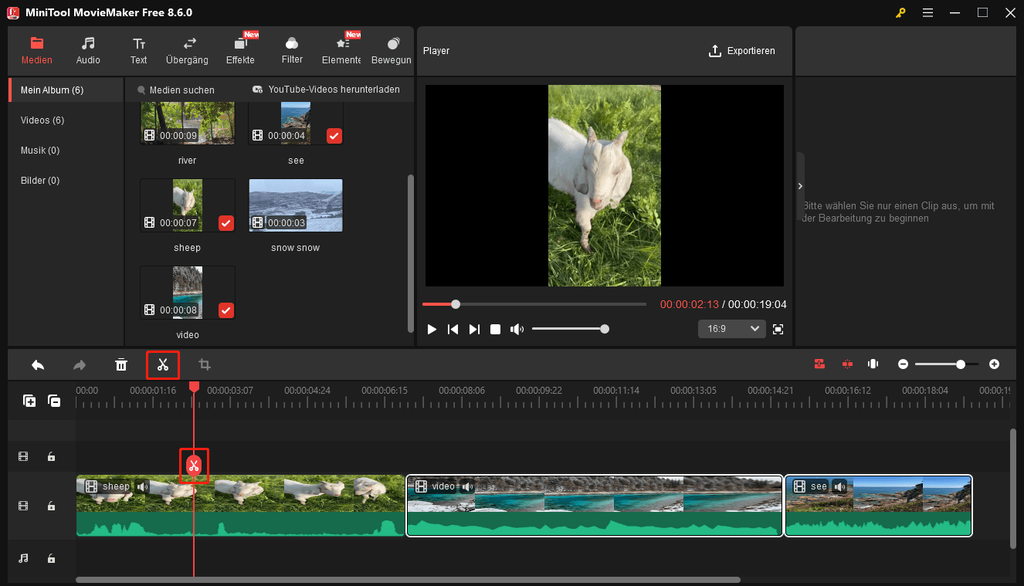
Task: Lock the video track via padlock icon
Action: pos(51,506)
